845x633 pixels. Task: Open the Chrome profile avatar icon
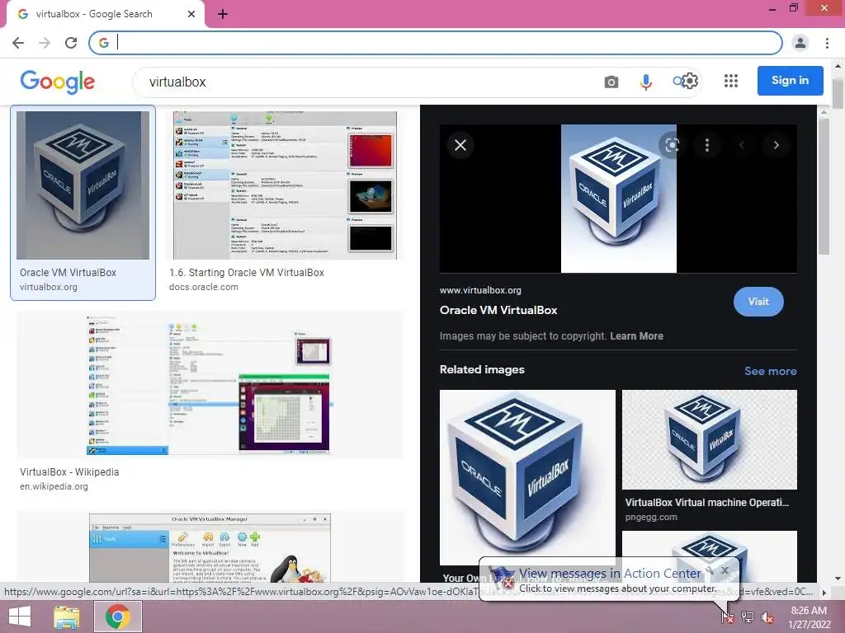click(x=800, y=43)
